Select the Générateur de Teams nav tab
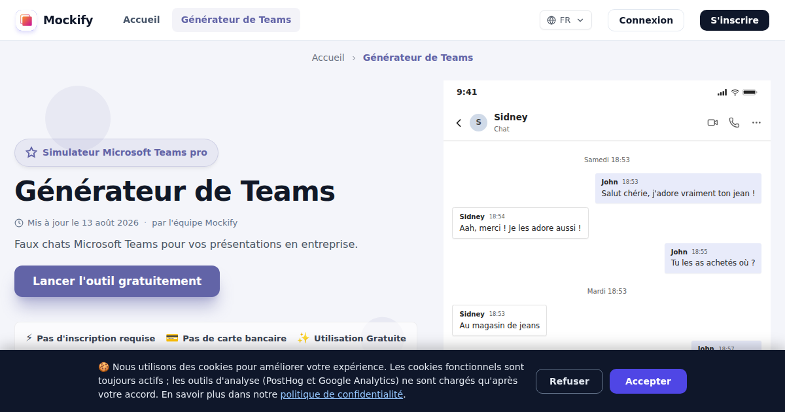Image resolution: width=785 pixels, height=412 pixels. [x=236, y=20]
